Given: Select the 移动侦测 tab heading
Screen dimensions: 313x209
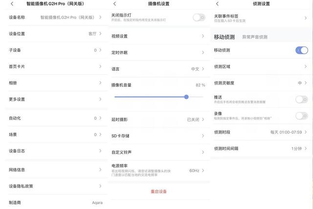Looking at the screenshot, I should pyautogui.click(x=224, y=37).
